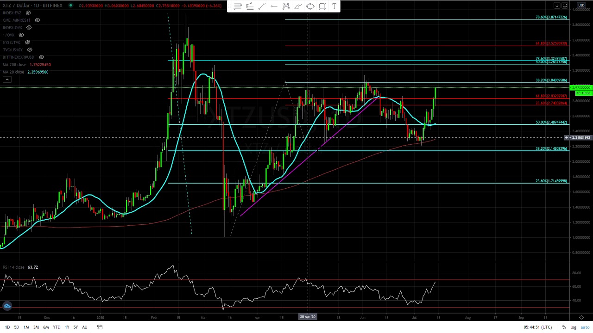The width and height of the screenshot is (593, 333).
Task: Click the 38.20%(3.04059586) Fib level label
Action: [x=551, y=80]
